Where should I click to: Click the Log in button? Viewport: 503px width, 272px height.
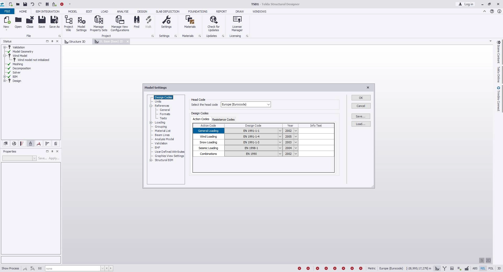[466, 4]
